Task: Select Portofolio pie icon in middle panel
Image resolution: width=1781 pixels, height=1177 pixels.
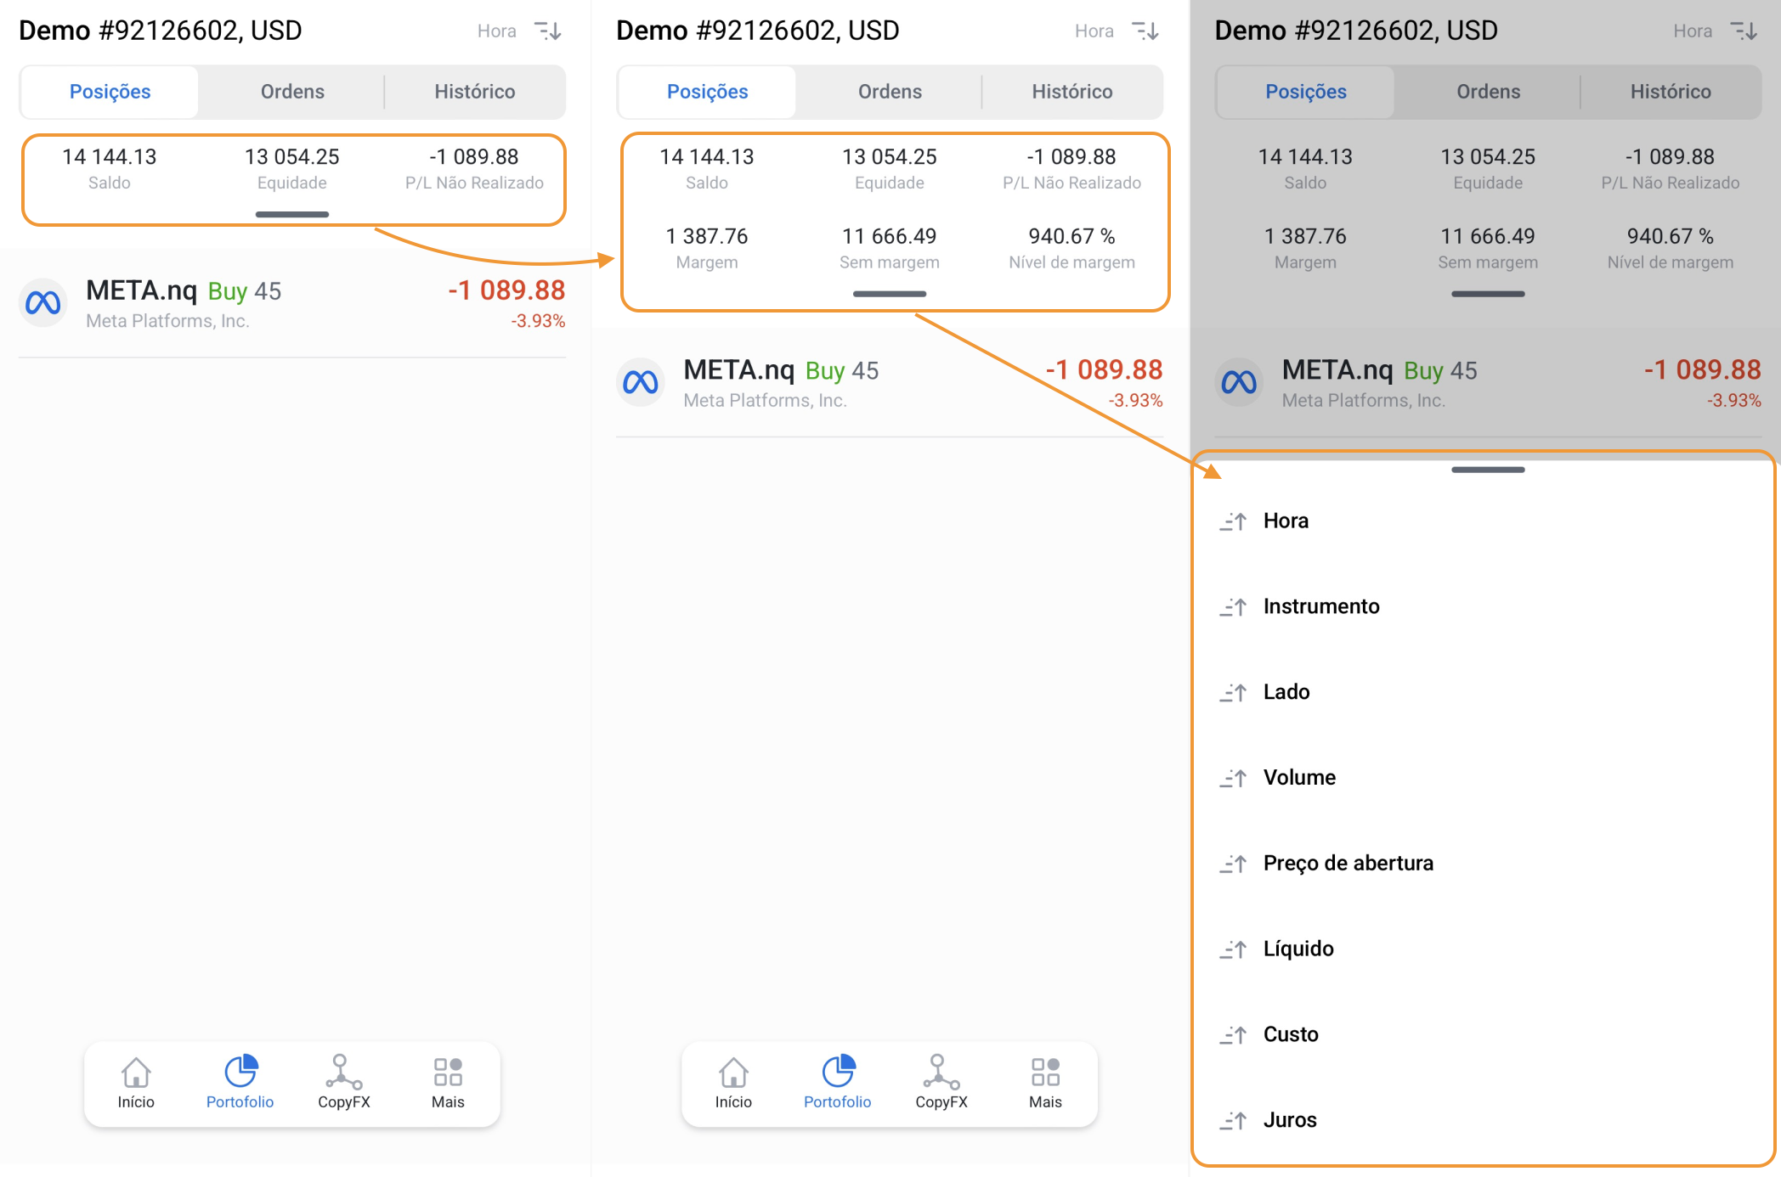Action: 837,1073
